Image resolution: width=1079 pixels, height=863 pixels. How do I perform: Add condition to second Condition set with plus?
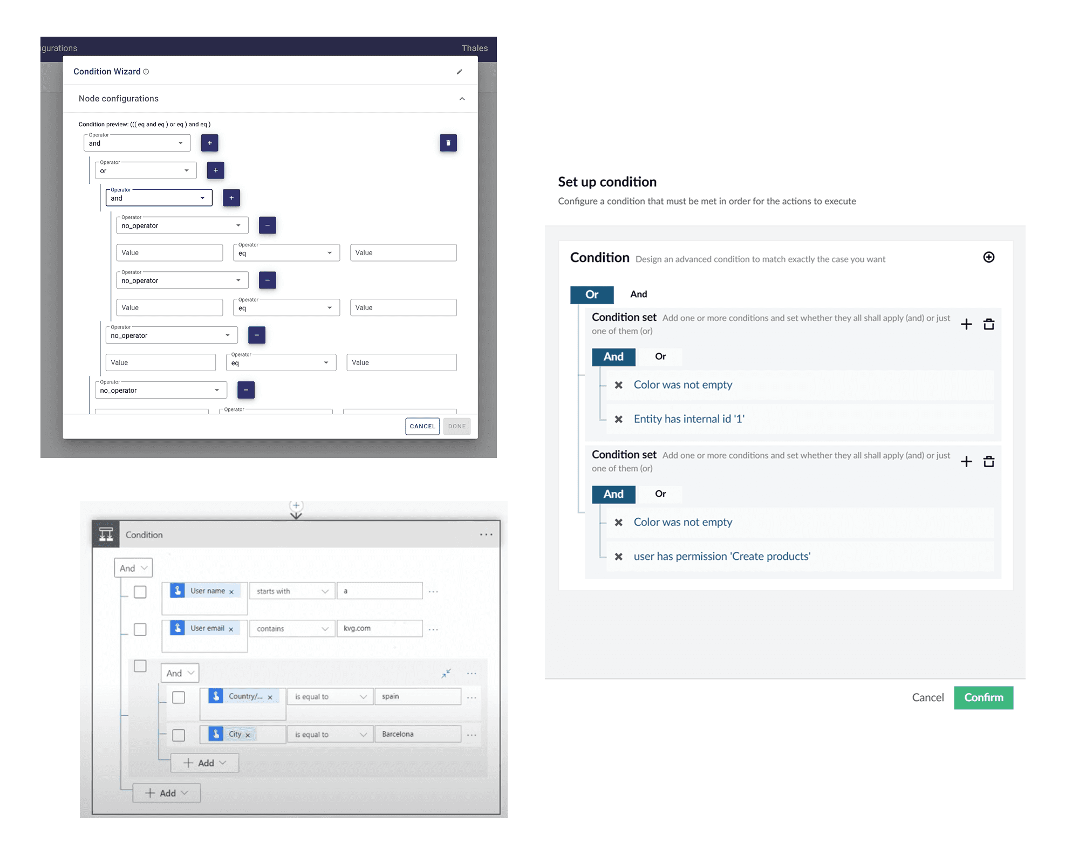[966, 462]
